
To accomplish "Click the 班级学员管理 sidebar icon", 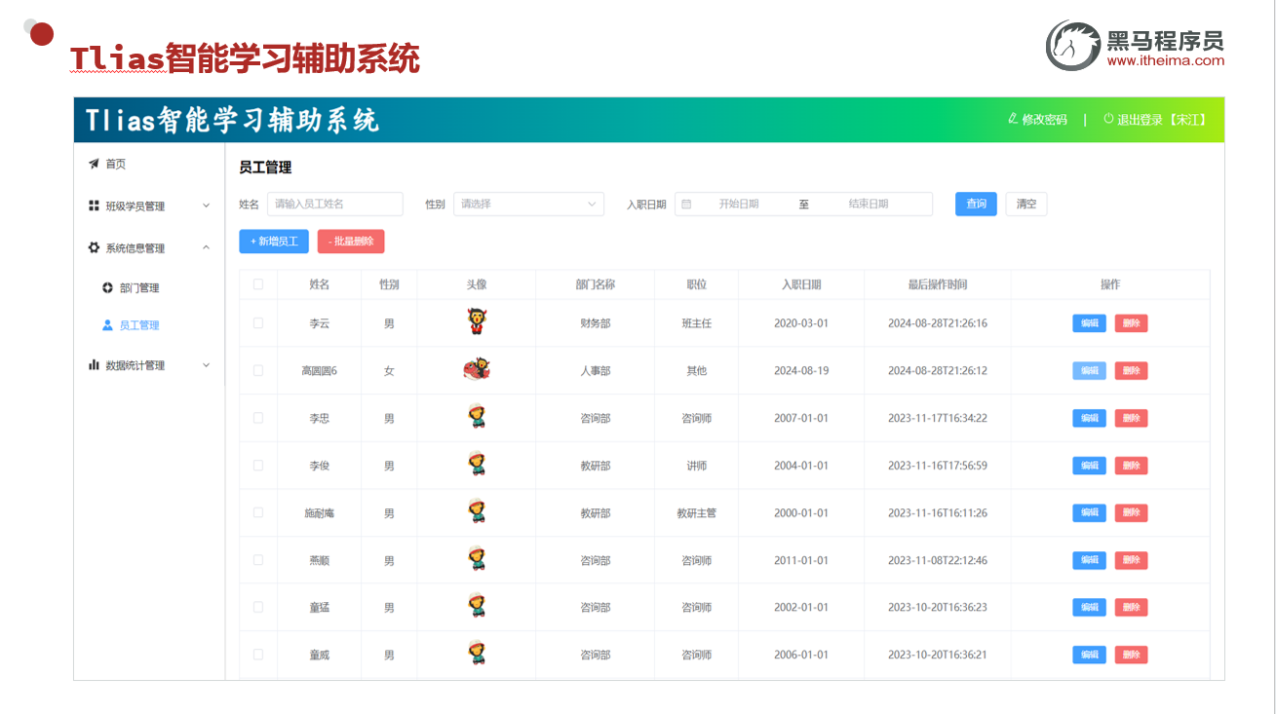I will [x=93, y=206].
